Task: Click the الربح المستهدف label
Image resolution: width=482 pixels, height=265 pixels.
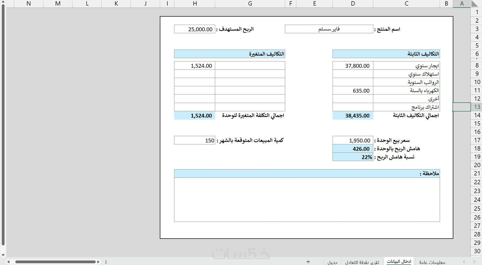Action: point(235,29)
